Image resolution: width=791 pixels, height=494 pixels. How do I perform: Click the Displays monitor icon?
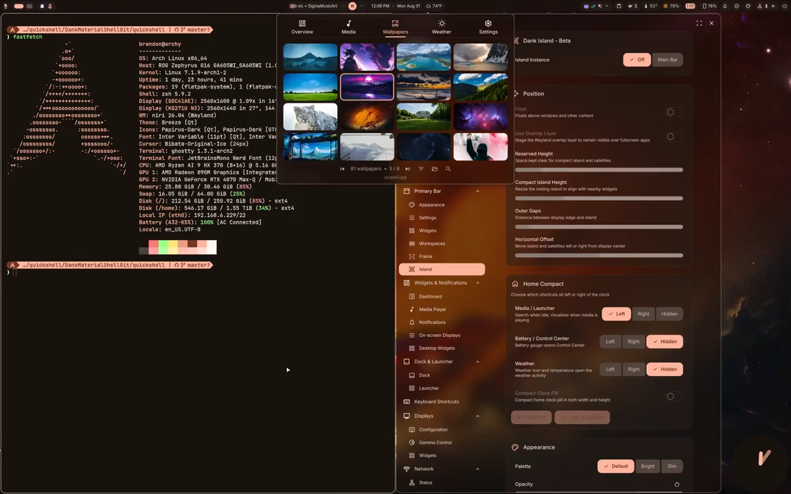pyautogui.click(x=406, y=416)
